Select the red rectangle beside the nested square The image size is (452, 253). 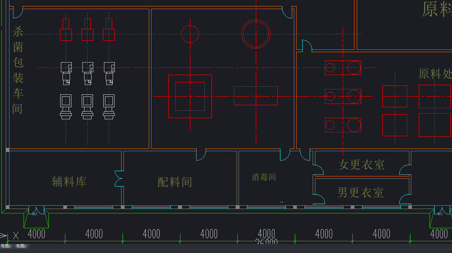pos(256,96)
